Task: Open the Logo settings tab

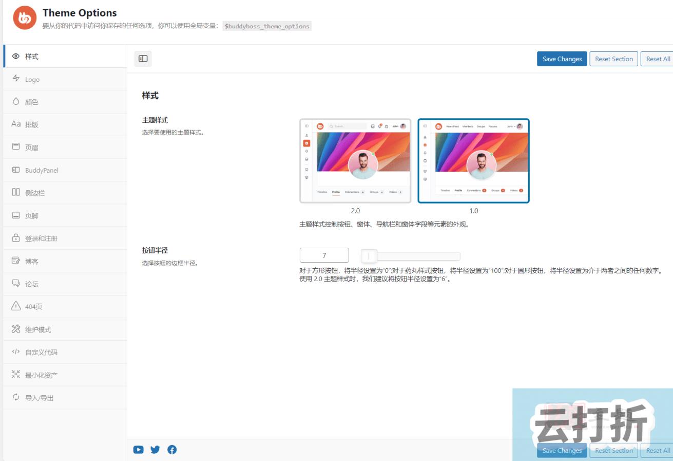Action: click(65, 79)
